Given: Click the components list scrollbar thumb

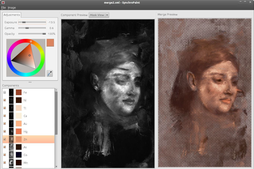Looking at the screenshot, I should click(56, 113).
